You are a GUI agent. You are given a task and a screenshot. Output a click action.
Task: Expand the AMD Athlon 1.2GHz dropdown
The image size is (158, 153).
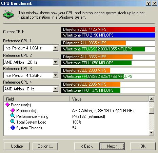tap(56, 62)
